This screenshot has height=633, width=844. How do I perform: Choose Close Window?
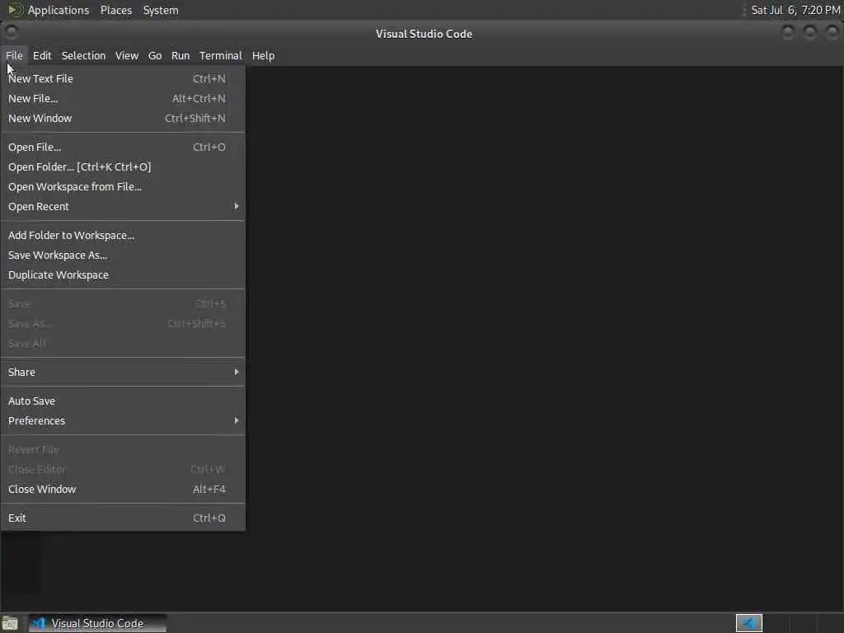(x=123, y=490)
